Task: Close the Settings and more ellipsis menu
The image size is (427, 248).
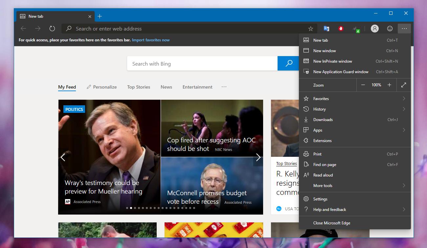Action: [x=404, y=29]
